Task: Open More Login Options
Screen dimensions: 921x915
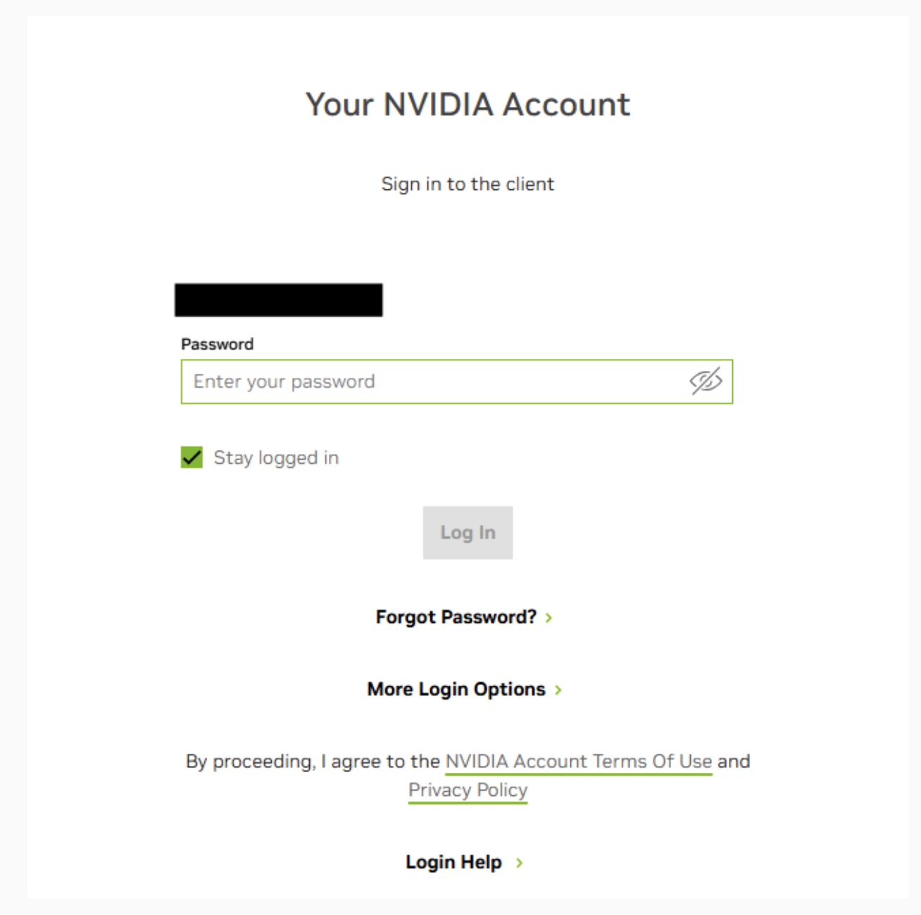Action: click(x=456, y=689)
